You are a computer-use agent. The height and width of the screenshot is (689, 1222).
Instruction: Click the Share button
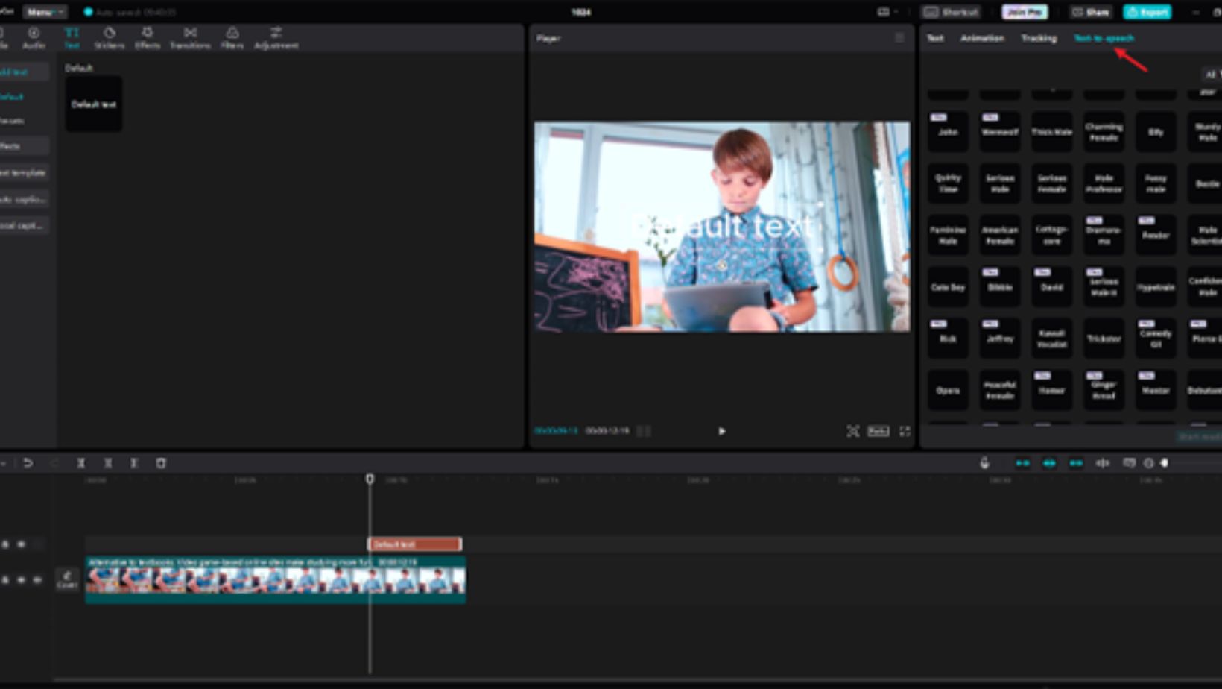tap(1090, 12)
